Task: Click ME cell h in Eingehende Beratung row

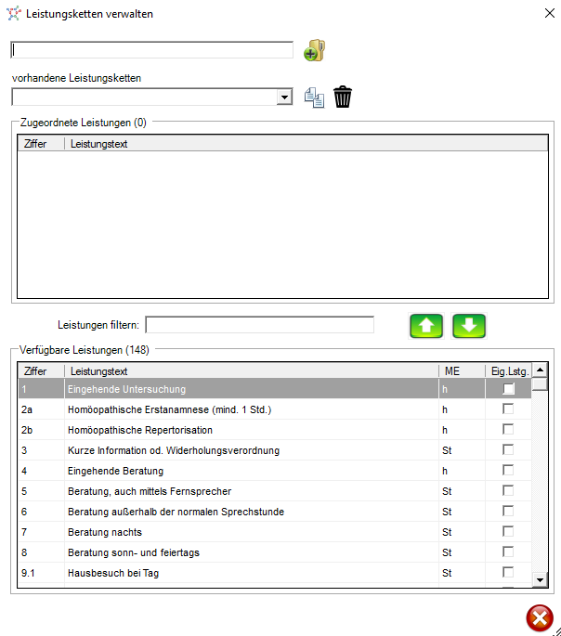Action: point(462,471)
